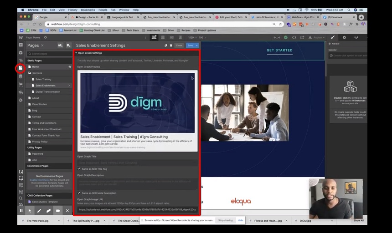Open the Navigator panel icon

click(21, 60)
